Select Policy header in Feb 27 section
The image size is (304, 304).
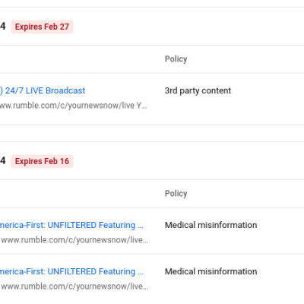(x=176, y=59)
